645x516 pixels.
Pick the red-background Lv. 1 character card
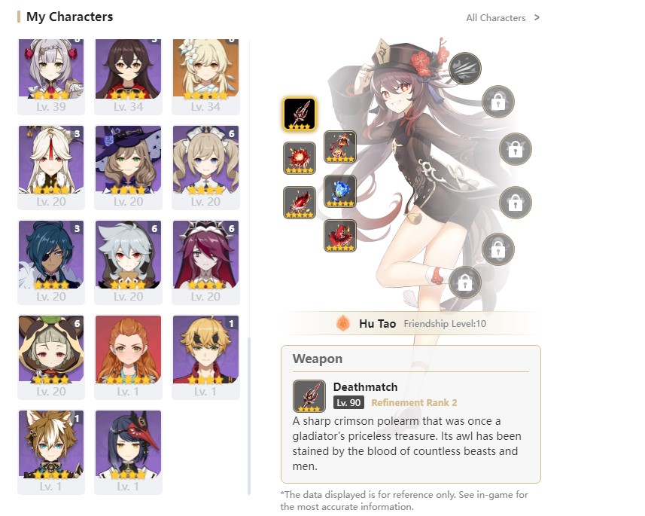pos(129,358)
